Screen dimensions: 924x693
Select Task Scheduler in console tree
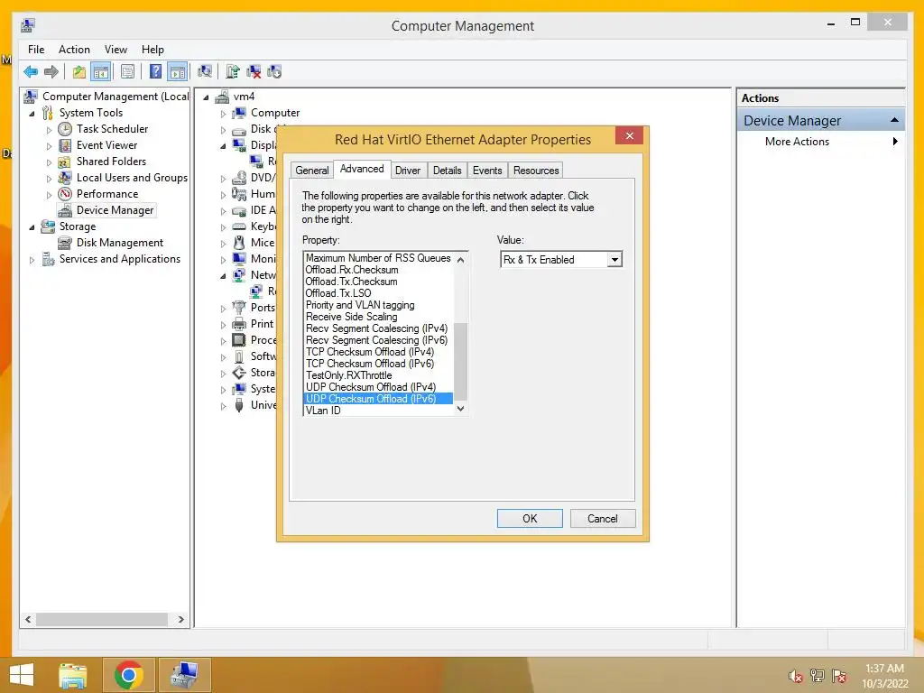click(112, 129)
